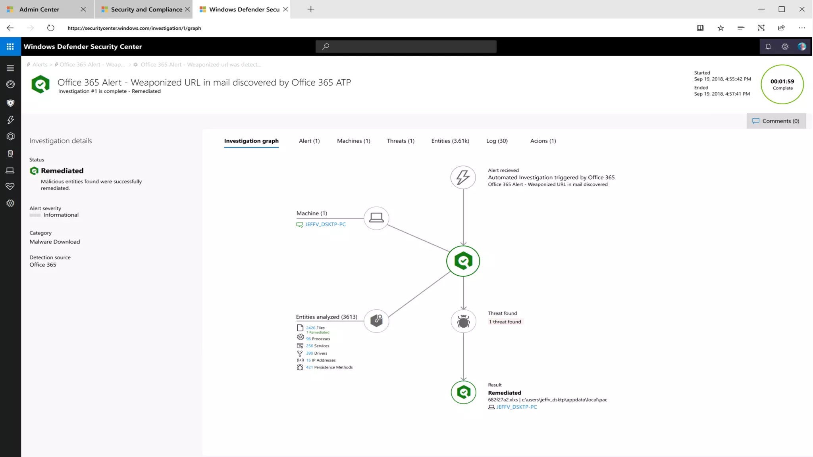Click the notifications bell icon
Viewport: 813px width, 457px height.
point(768,46)
